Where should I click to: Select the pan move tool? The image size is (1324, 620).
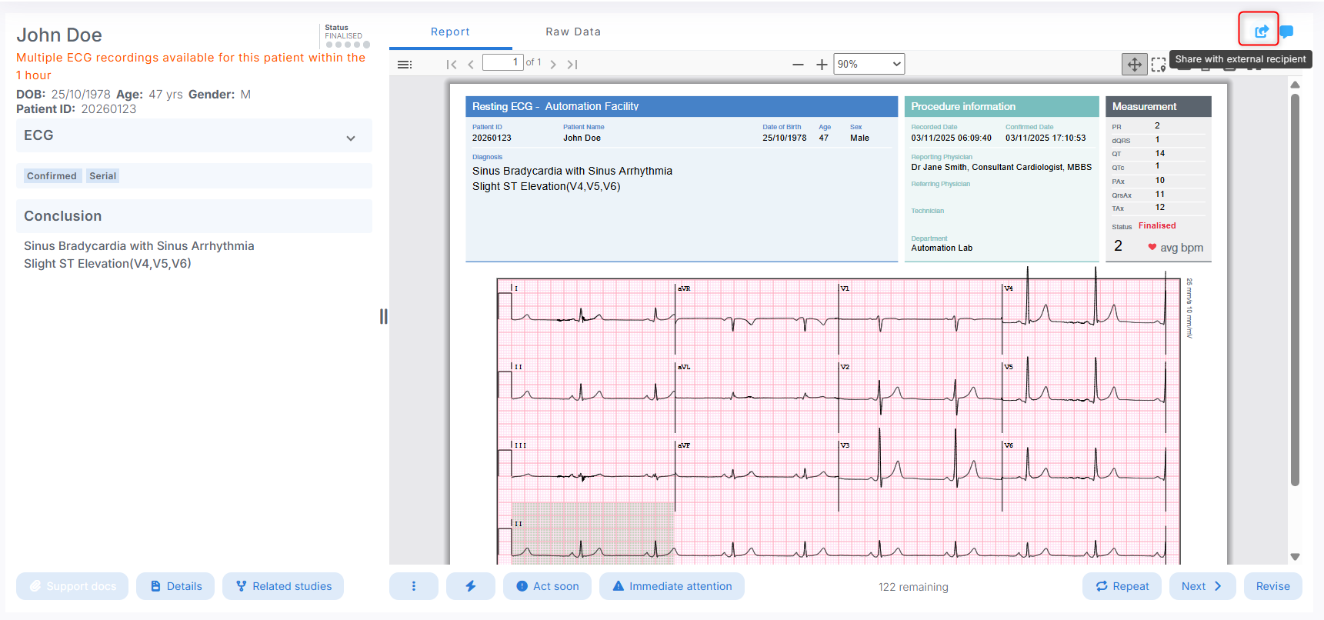(1134, 65)
